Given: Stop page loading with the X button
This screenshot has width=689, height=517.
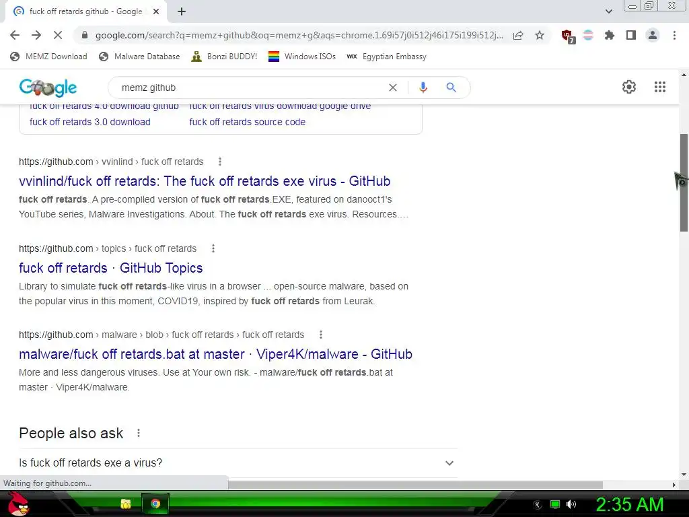Looking at the screenshot, I should [x=58, y=35].
